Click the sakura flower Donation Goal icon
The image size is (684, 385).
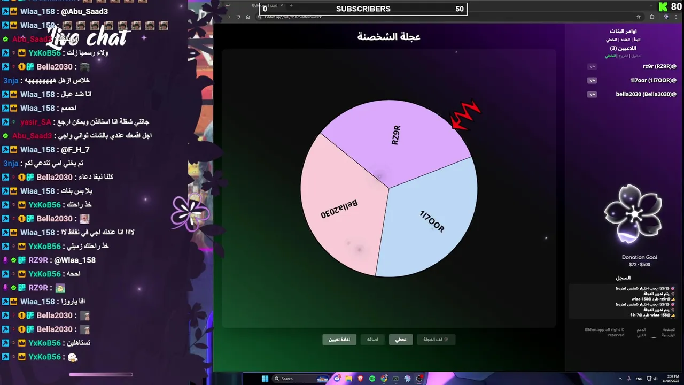(x=633, y=215)
